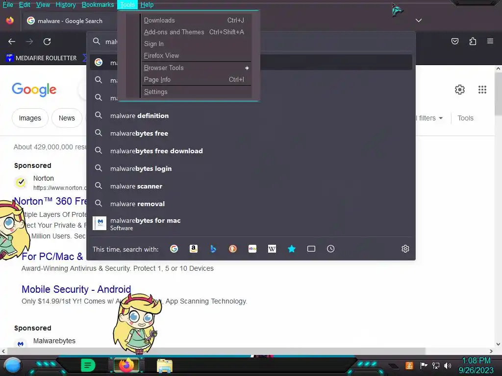Pick the malware removal suggestion

[x=251, y=204]
